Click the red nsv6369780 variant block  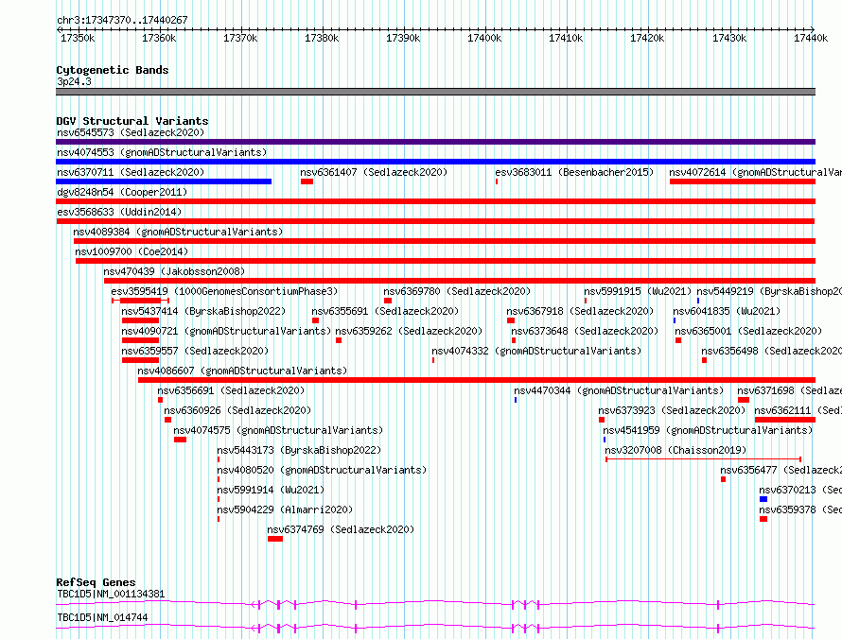point(388,301)
